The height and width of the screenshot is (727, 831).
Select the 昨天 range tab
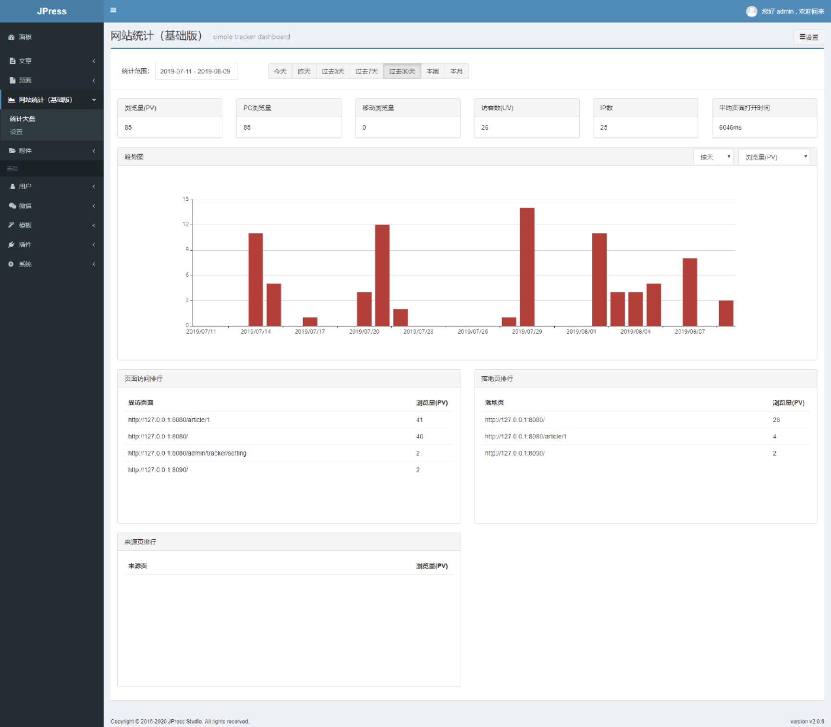(x=304, y=72)
